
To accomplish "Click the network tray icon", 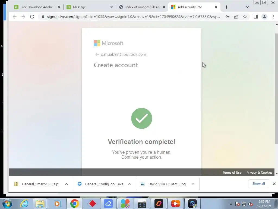I will [244, 204].
